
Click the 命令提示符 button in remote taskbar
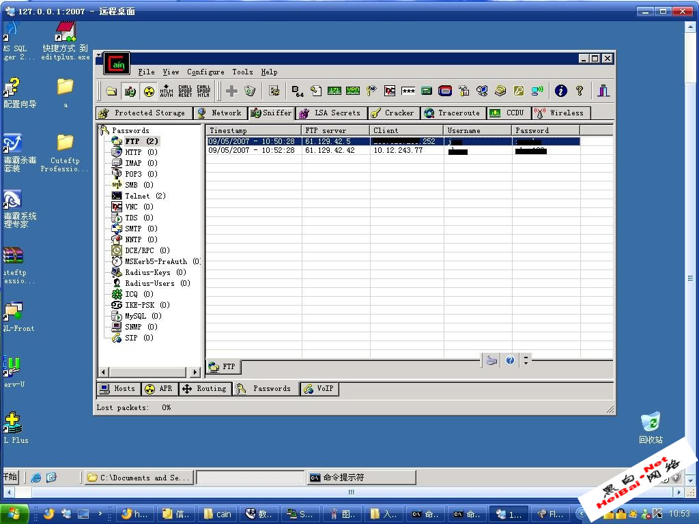pos(362,478)
